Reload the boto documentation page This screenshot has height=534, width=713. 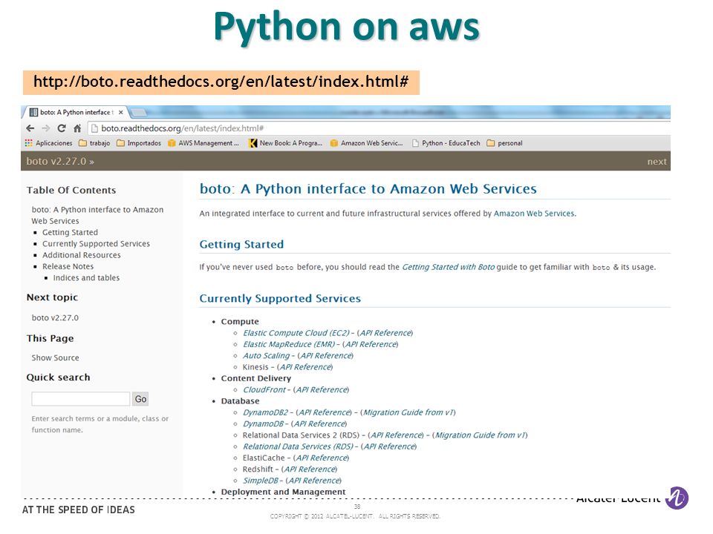click(x=62, y=128)
